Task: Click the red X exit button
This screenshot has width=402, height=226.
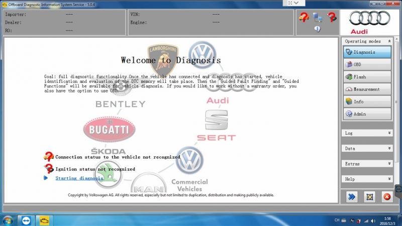Action: pos(387,197)
